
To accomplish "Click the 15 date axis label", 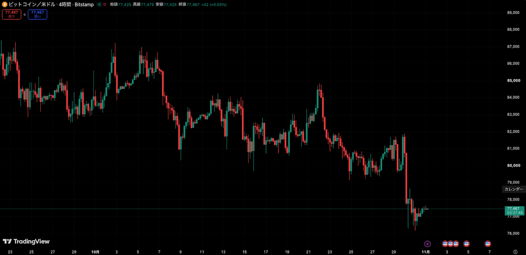I will (x=244, y=252).
